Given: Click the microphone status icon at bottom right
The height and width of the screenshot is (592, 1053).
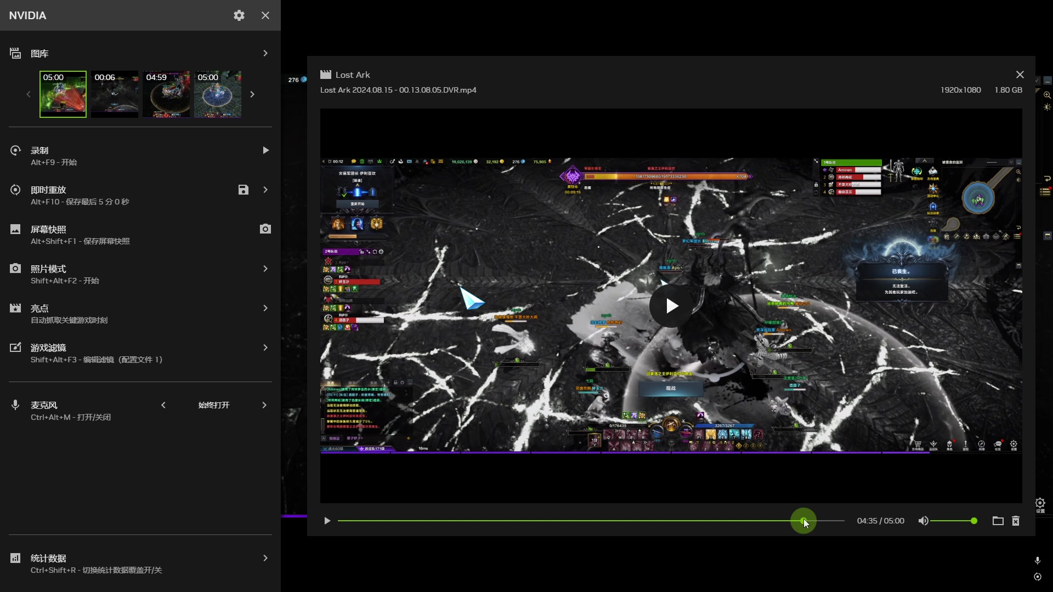Looking at the screenshot, I should pyautogui.click(x=1038, y=560).
